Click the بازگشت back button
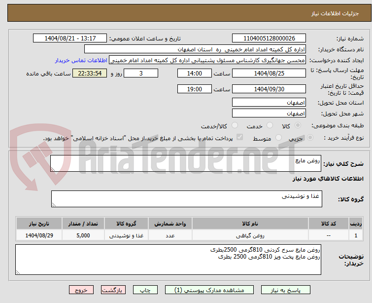 (113, 290)
